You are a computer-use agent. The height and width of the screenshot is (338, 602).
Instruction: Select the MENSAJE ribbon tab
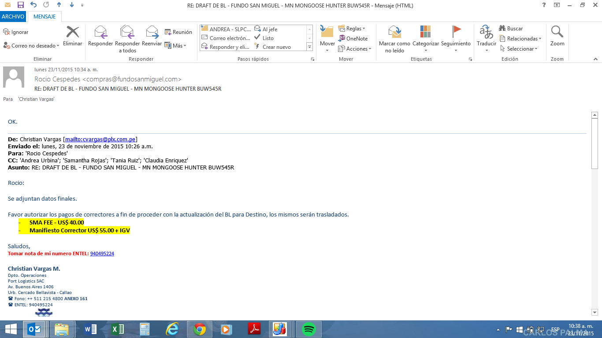[x=45, y=17]
